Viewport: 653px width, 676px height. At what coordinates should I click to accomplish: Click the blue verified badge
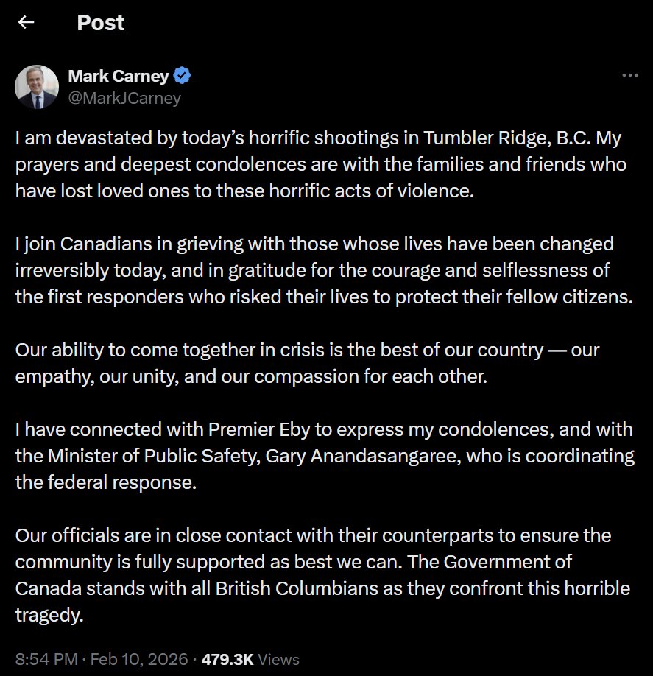point(183,75)
